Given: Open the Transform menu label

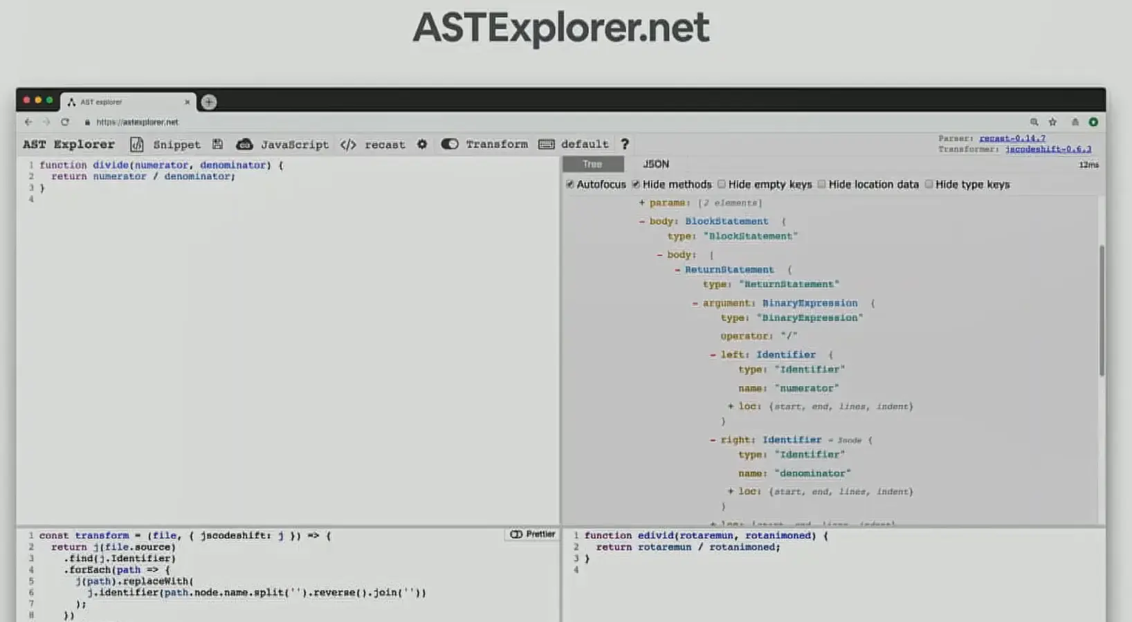Looking at the screenshot, I should pyautogui.click(x=497, y=144).
